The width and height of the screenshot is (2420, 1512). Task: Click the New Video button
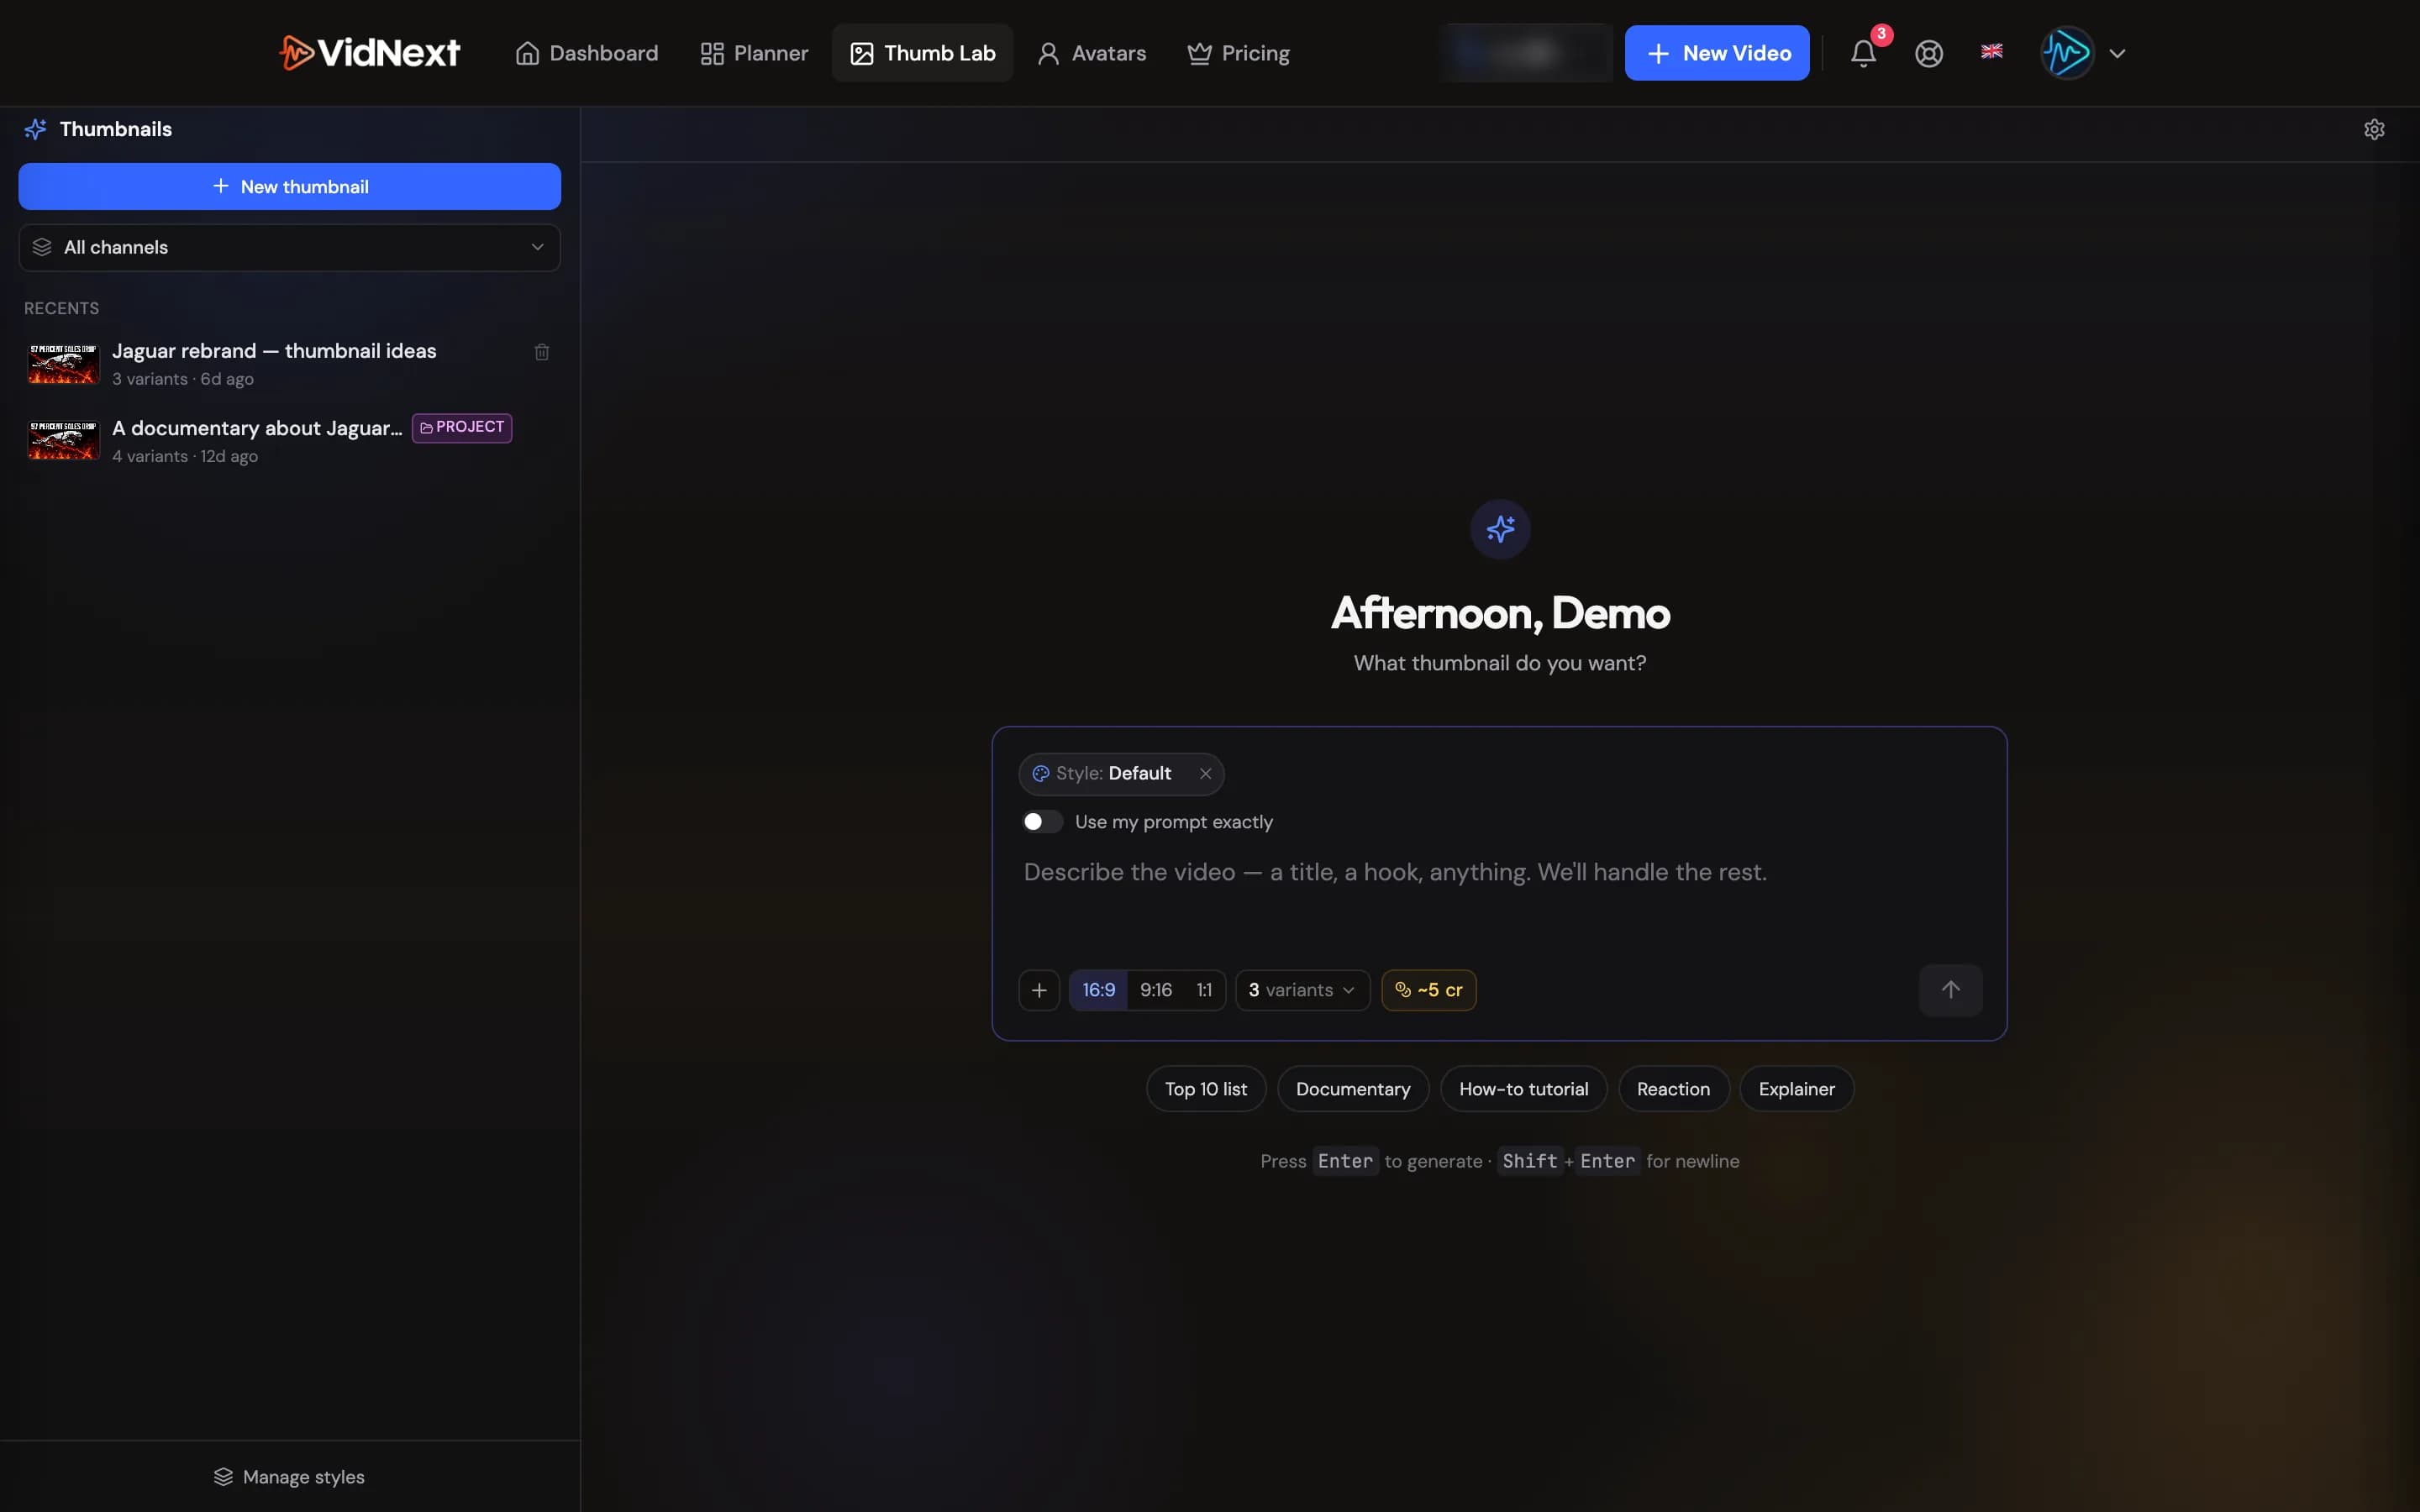[1717, 53]
